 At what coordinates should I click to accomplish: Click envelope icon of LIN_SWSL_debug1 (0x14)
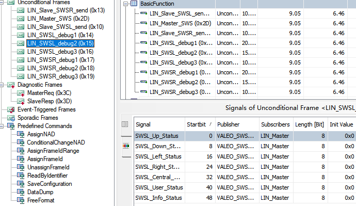pos(21,35)
